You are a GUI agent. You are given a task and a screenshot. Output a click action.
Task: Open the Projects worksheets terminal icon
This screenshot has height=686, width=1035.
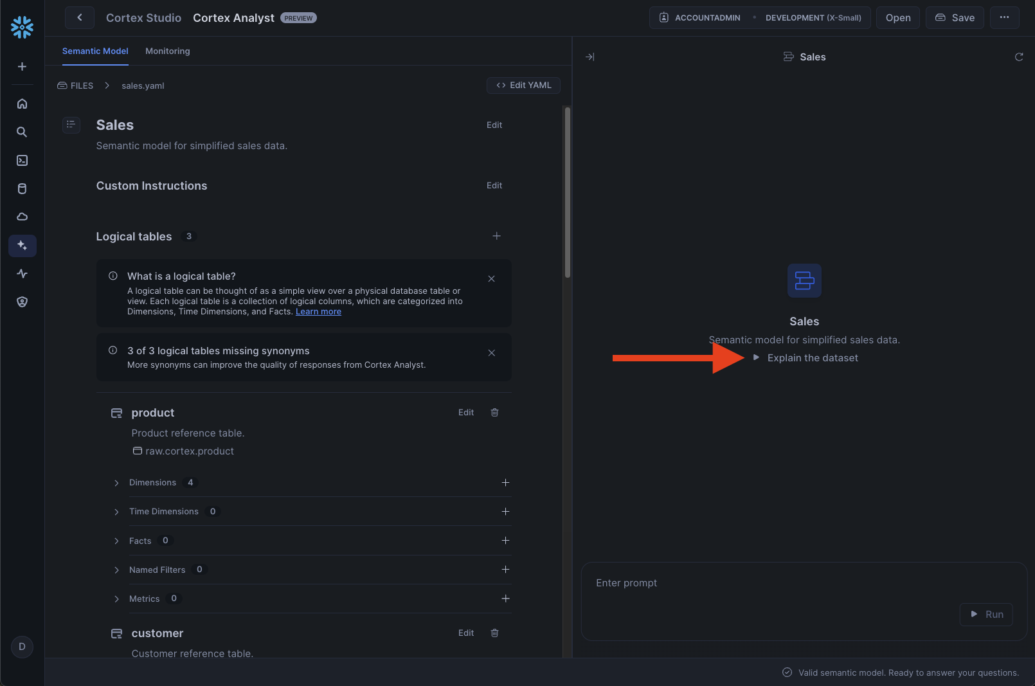click(22, 160)
